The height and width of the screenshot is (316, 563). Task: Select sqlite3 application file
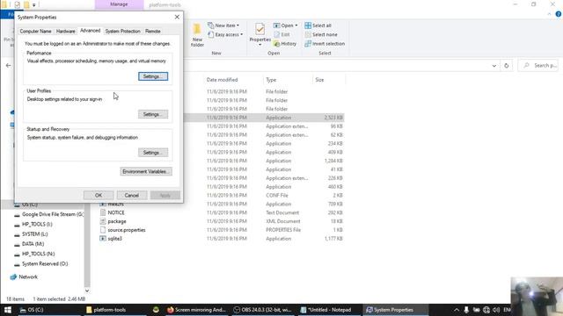[x=115, y=239]
